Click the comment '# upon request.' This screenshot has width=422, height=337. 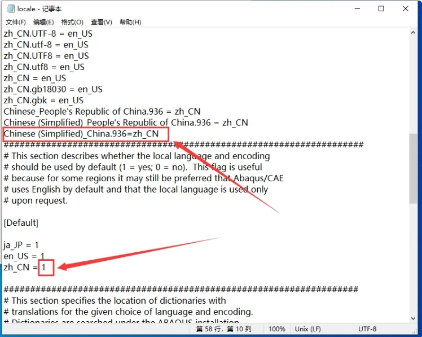(x=36, y=201)
